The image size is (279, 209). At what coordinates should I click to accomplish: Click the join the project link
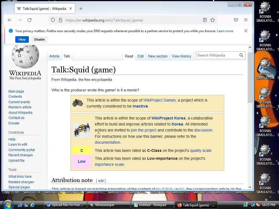click(x=144, y=130)
